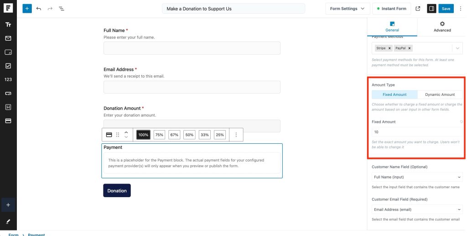Expand the Customer Name Field dropdown

click(x=417, y=177)
